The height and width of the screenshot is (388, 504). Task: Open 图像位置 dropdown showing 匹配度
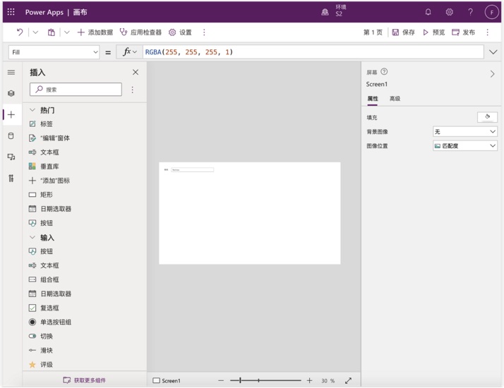465,146
